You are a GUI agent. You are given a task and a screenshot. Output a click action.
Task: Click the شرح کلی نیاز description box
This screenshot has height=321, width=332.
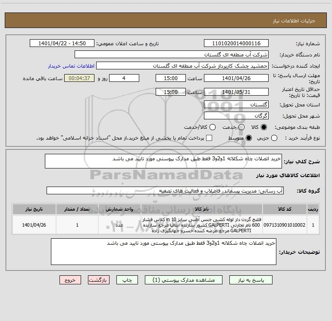click(163, 161)
